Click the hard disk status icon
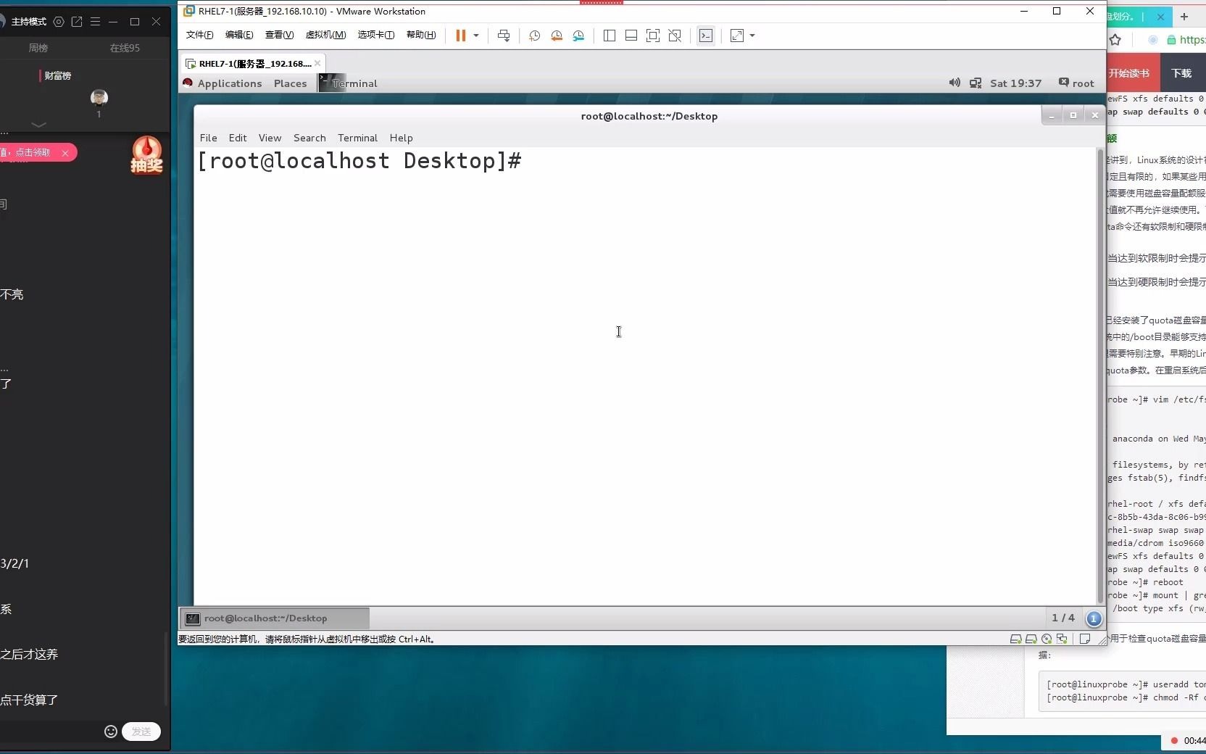 [1016, 639]
